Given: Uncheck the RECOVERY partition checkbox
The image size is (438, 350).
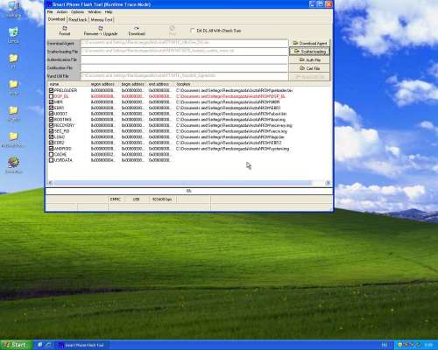Looking at the screenshot, I should click(x=51, y=125).
